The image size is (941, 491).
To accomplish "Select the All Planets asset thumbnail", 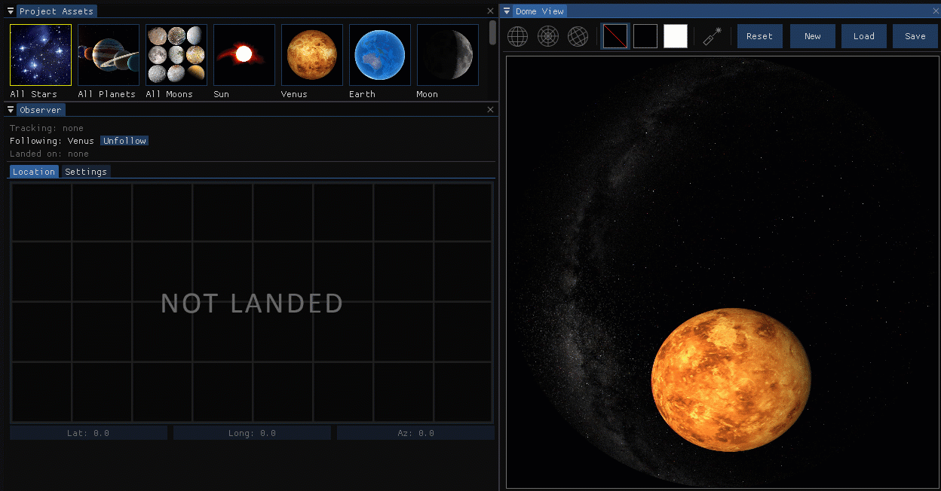I will (x=109, y=55).
